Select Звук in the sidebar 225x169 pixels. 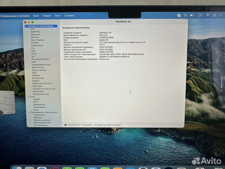34,73
